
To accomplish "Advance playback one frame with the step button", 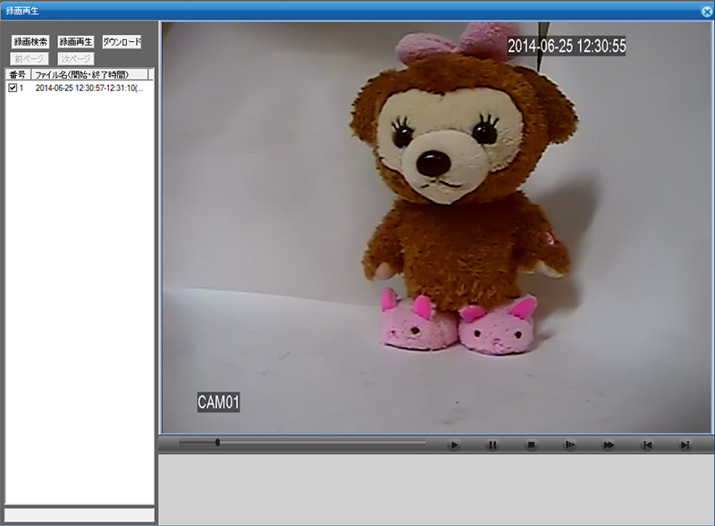I will (x=569, y=445).
